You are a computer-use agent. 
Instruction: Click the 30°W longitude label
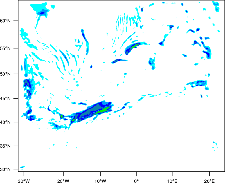pos(24,181)
